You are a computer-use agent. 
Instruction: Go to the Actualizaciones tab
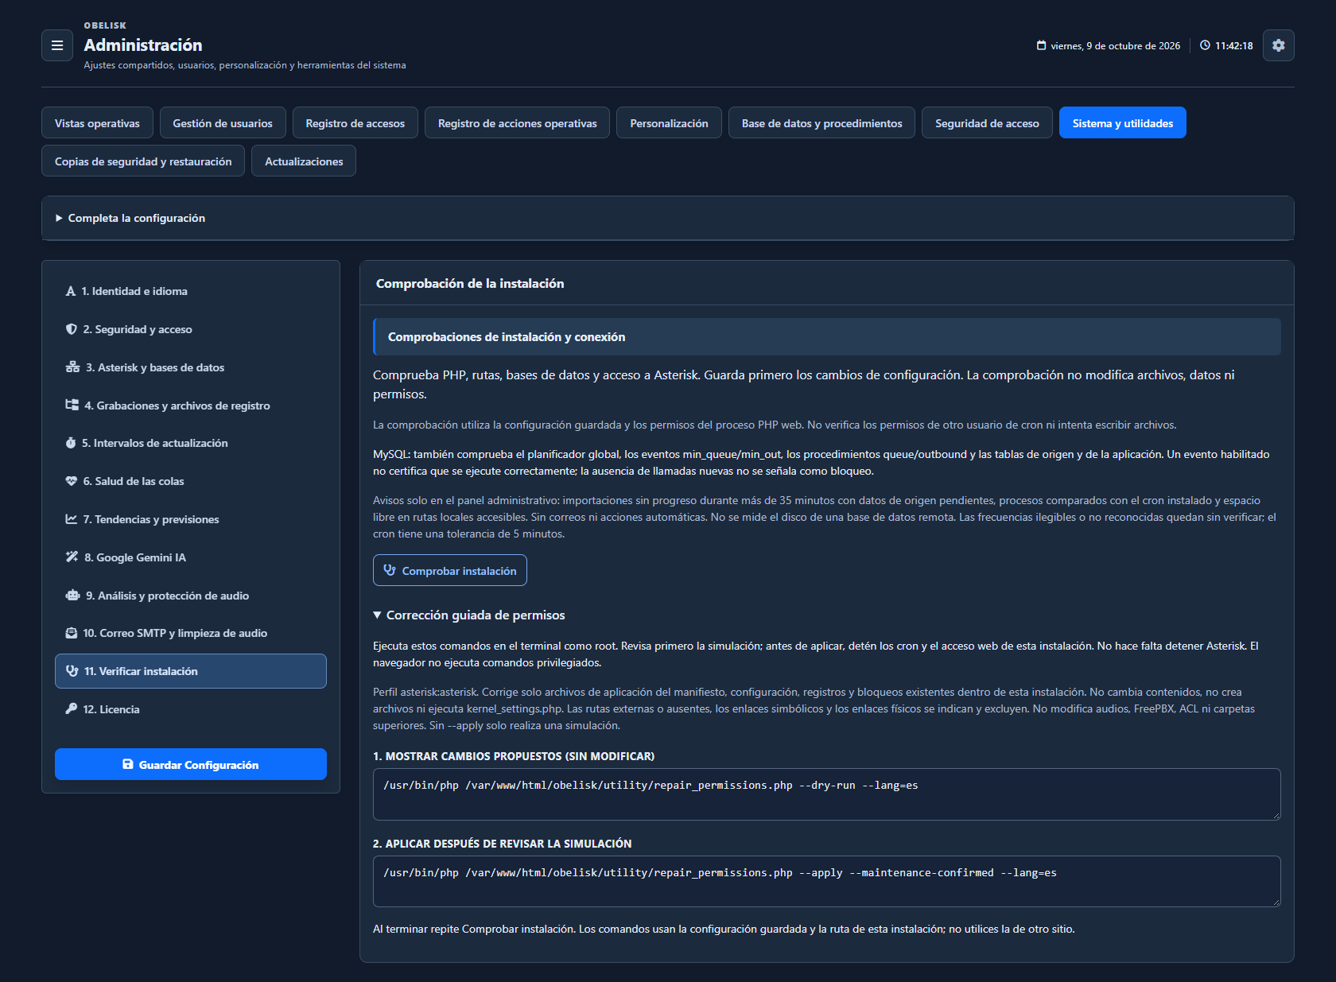(x=304, y=161)
